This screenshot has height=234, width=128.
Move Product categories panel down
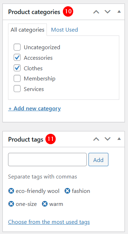107,12
